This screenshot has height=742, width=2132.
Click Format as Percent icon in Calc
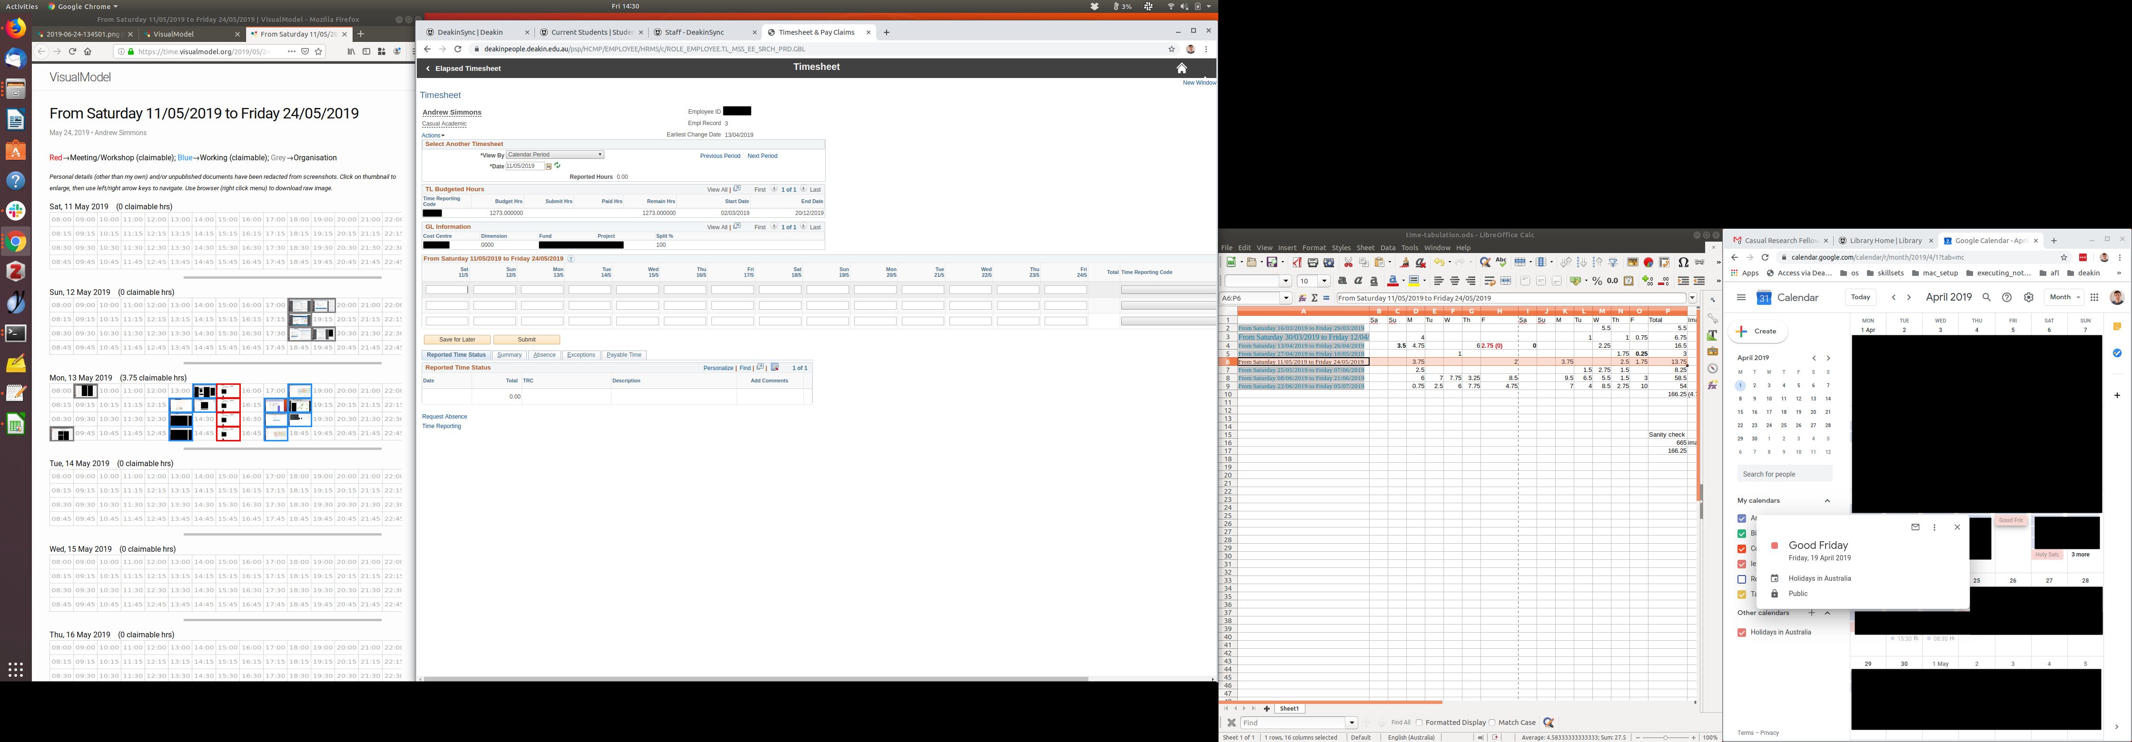click(x=1598, y=281)
